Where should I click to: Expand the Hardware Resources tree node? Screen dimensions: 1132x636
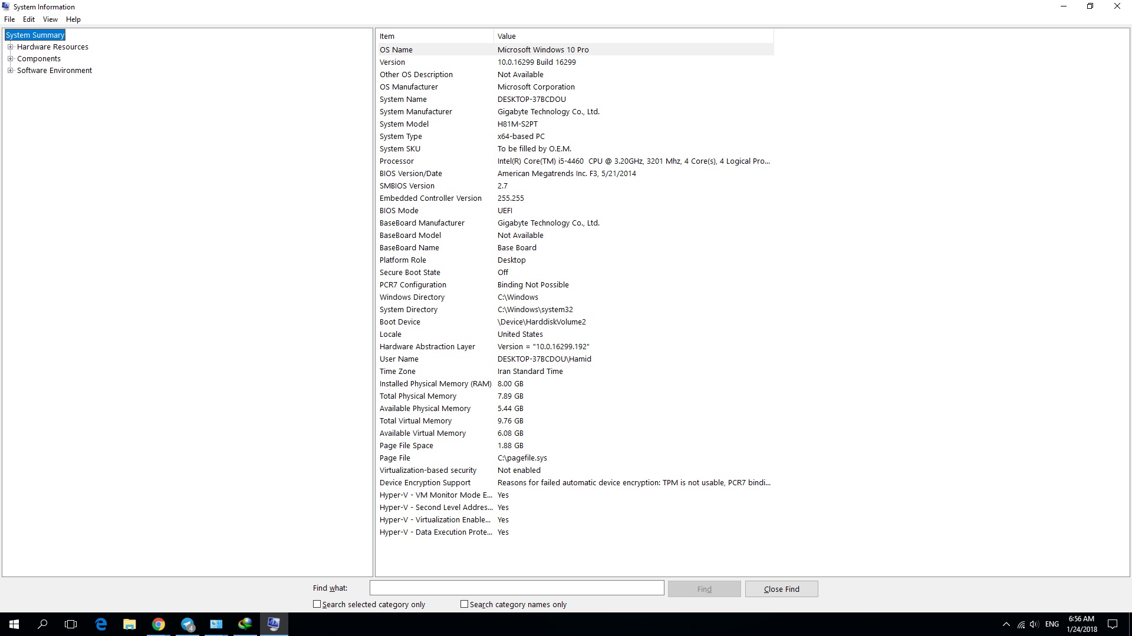(10, 47)
